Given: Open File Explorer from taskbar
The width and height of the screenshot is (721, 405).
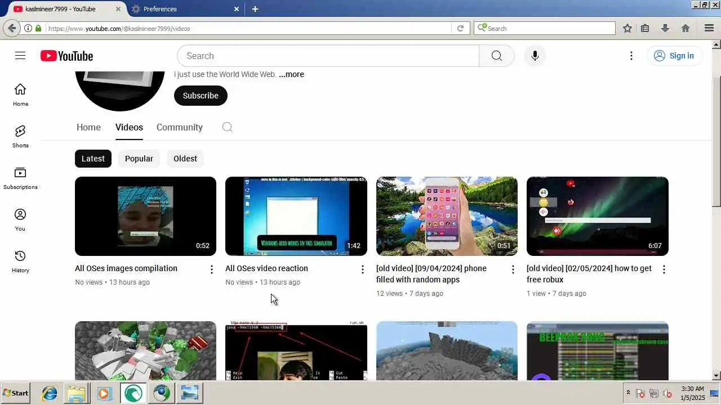Looking at the screenshot, I should point(77,393).
